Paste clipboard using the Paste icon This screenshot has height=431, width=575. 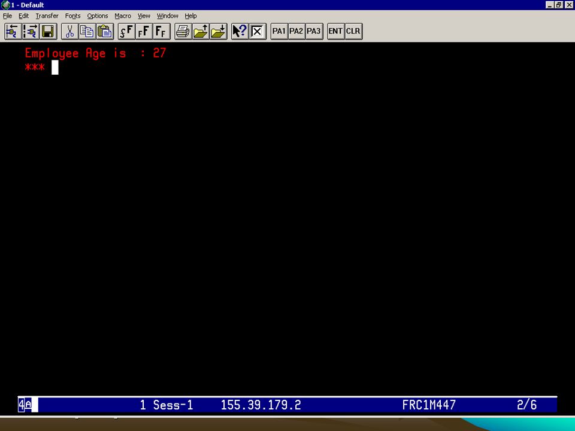coord(105,32)
